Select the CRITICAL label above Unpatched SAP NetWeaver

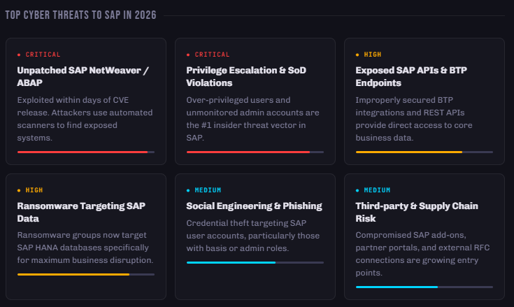point(43,55)
